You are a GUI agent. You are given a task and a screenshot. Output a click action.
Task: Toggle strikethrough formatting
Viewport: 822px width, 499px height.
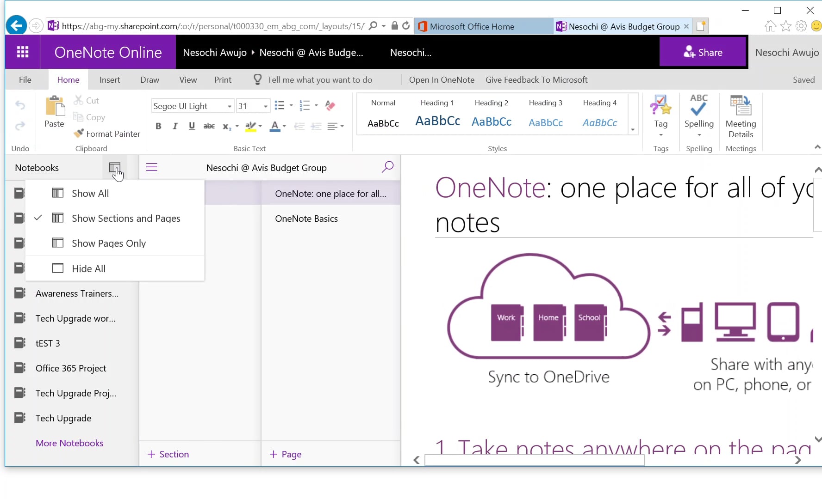tap(209, 126)
